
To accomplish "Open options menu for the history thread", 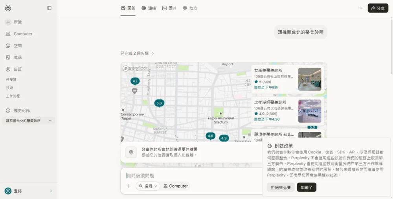I will pyautogui.click(x=51, y=121).
